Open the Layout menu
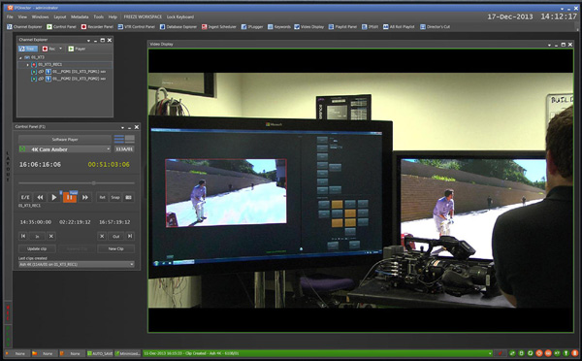This screenshot has height=361, width=582. tap(60, 16)
